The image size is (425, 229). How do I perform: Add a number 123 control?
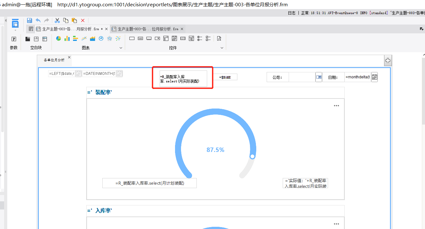[183, 38]
